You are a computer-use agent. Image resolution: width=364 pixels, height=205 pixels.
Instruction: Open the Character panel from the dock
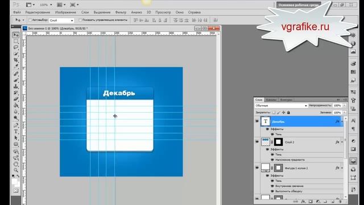(x=353, y=121)
